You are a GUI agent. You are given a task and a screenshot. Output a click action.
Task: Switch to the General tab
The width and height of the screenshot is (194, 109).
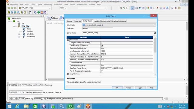(x=69, y=21)
